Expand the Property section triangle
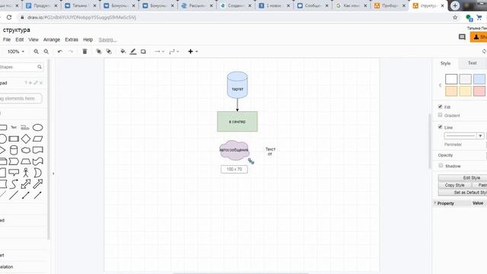This screenshot has height=274, width=487. 434,203
